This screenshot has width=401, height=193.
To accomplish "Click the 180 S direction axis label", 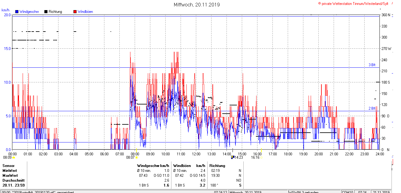I will point(385,82).
